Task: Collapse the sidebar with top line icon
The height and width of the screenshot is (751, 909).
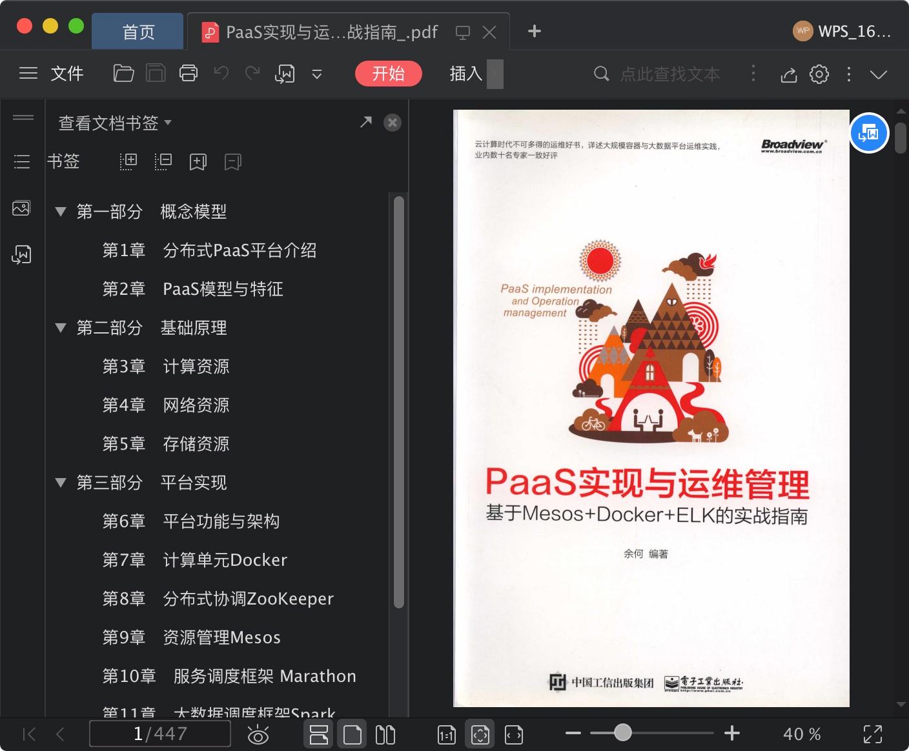Action: click(23, 117)
